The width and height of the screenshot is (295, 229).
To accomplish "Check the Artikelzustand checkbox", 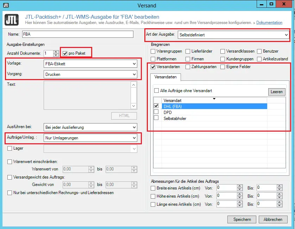I will [x=259, y=59].
